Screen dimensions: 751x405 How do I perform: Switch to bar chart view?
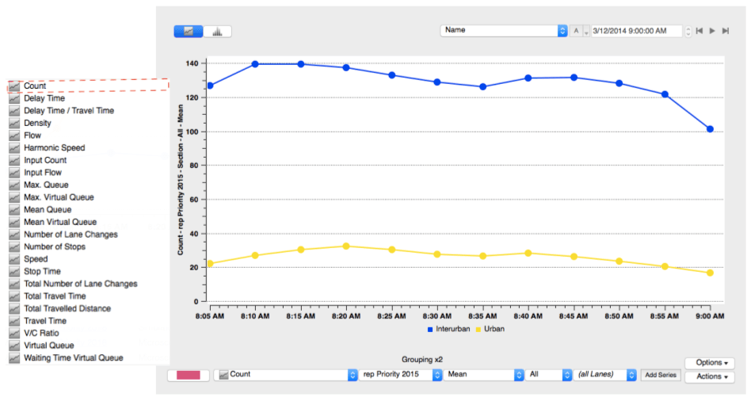217,32
